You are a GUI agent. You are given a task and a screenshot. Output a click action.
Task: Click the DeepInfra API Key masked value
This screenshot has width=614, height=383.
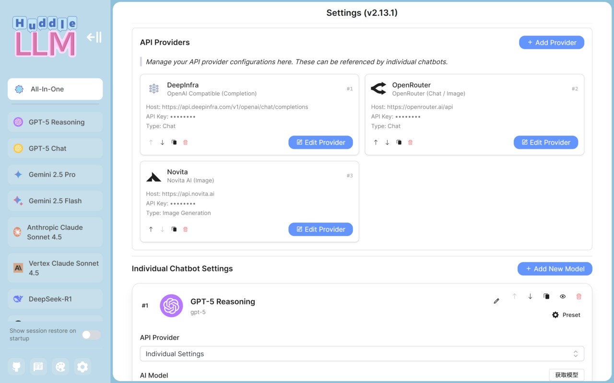click(183, 116)
